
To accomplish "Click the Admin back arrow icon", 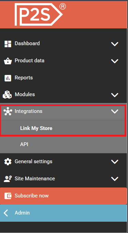I will (6, 213).
